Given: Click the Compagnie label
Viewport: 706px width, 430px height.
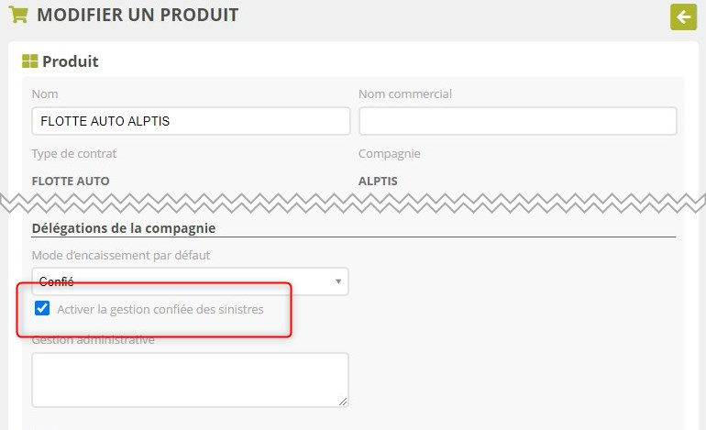Looking at the screenshot, I should tap(389, 153).
